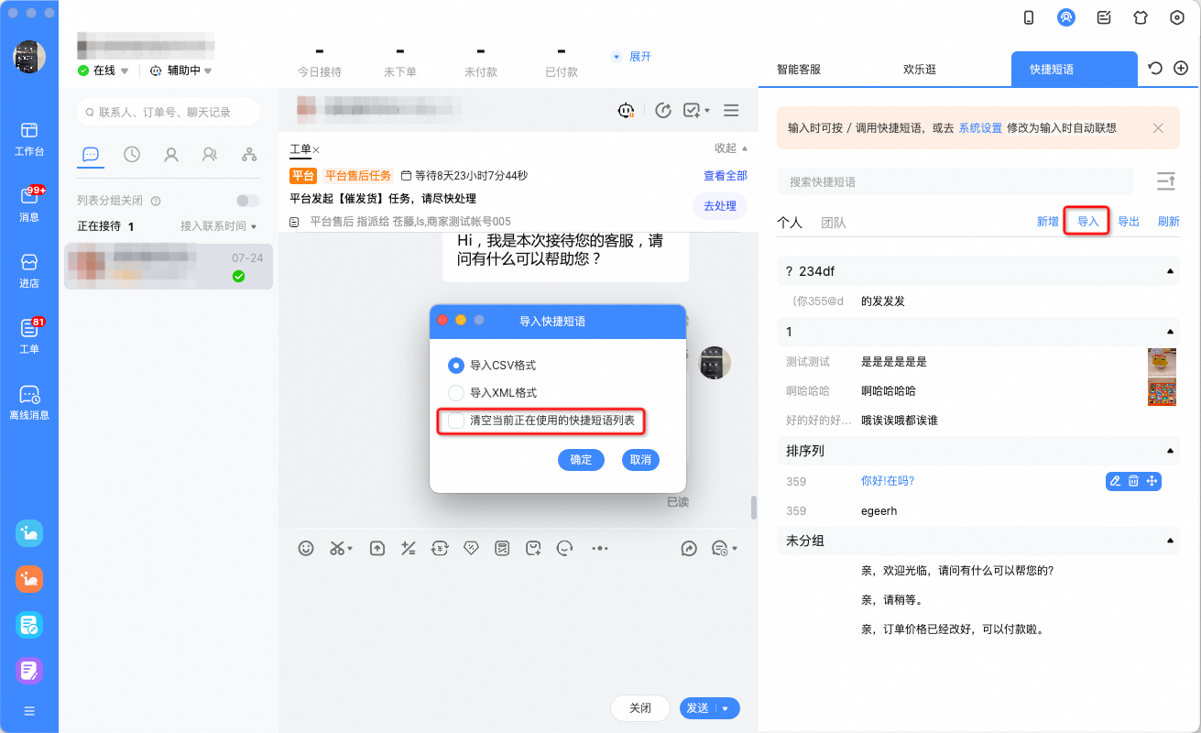
Task: Click the plus circle icon beside the tabs
Action: [1181, 68]
